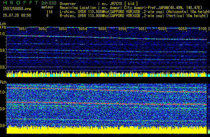The height and width of the screenshot is (137, 210).
Task: Select the L-ch receiver description line
Action: [x=135, y=12]
